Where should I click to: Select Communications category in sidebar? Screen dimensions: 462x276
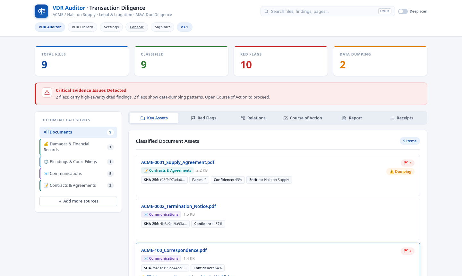click(78, 174)
